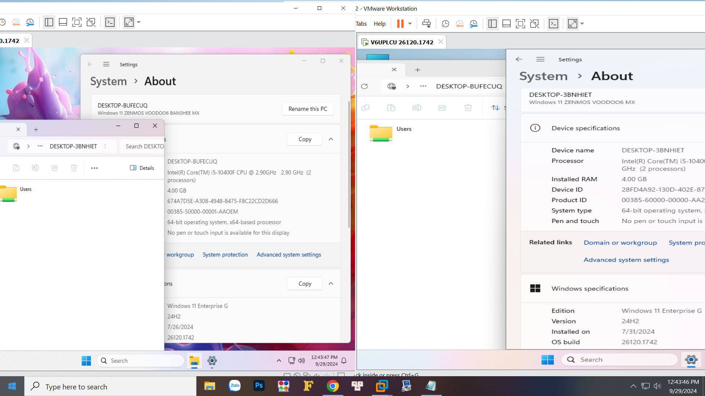Screen dimensions: 705x396
Task: Open Settings gear in left VM taskbar
Action: pos(212,361)
